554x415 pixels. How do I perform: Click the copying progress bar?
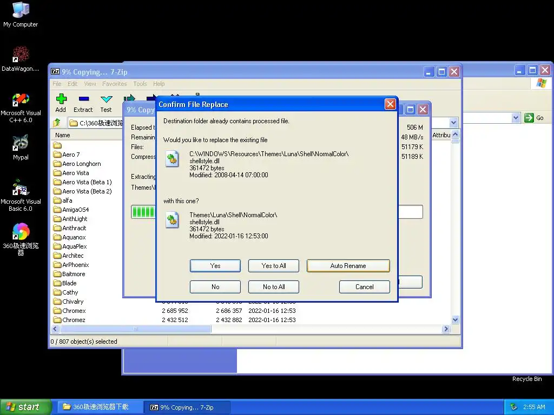coord(276,212)
